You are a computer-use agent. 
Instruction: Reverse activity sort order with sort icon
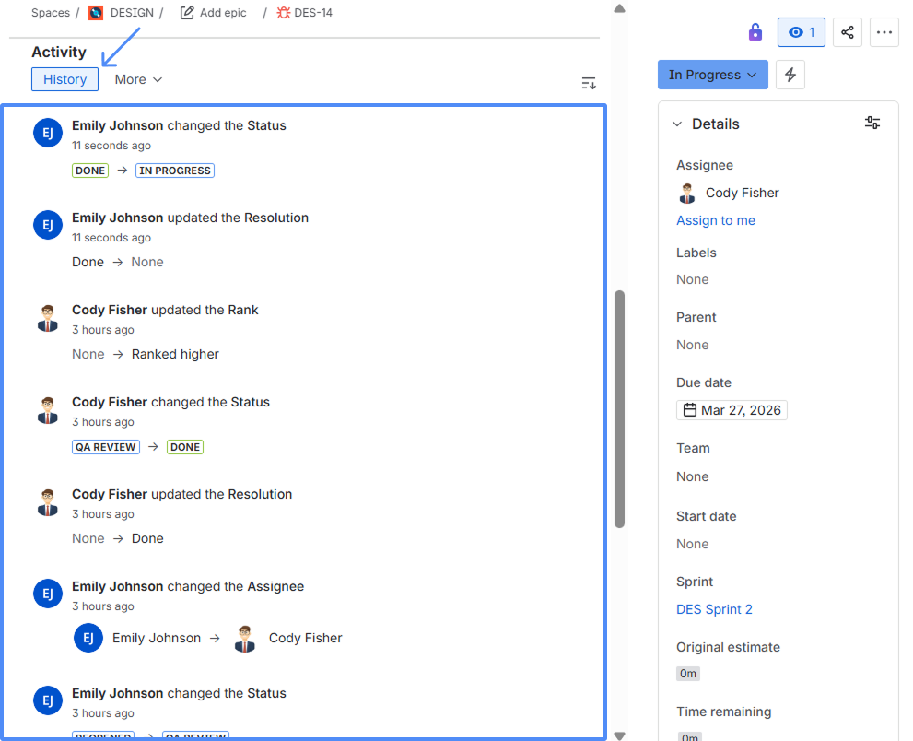(589, 82)
